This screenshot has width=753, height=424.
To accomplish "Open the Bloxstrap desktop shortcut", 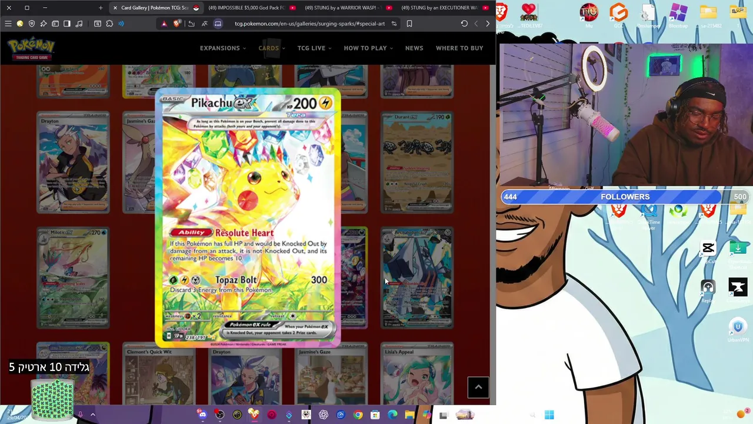I will 678,14.
